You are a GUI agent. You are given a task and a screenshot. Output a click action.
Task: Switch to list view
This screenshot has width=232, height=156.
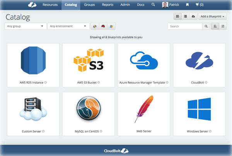185,16
